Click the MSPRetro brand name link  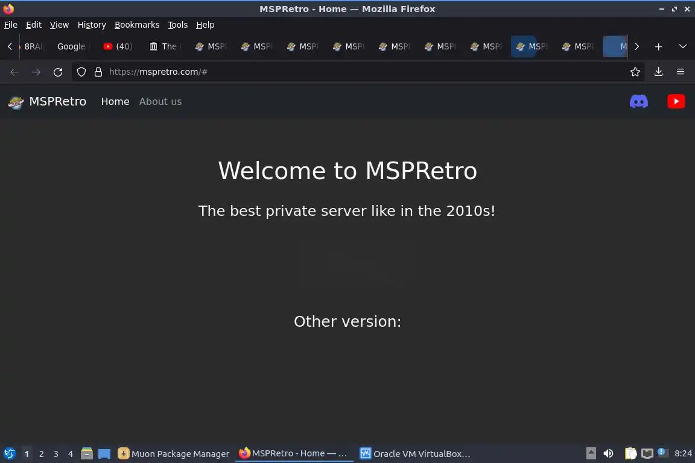point(58,101)
